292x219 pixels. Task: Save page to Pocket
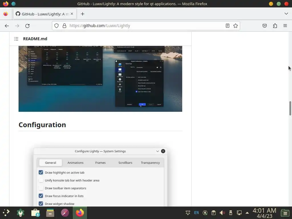pyautogui.click(x=264, y=26)
